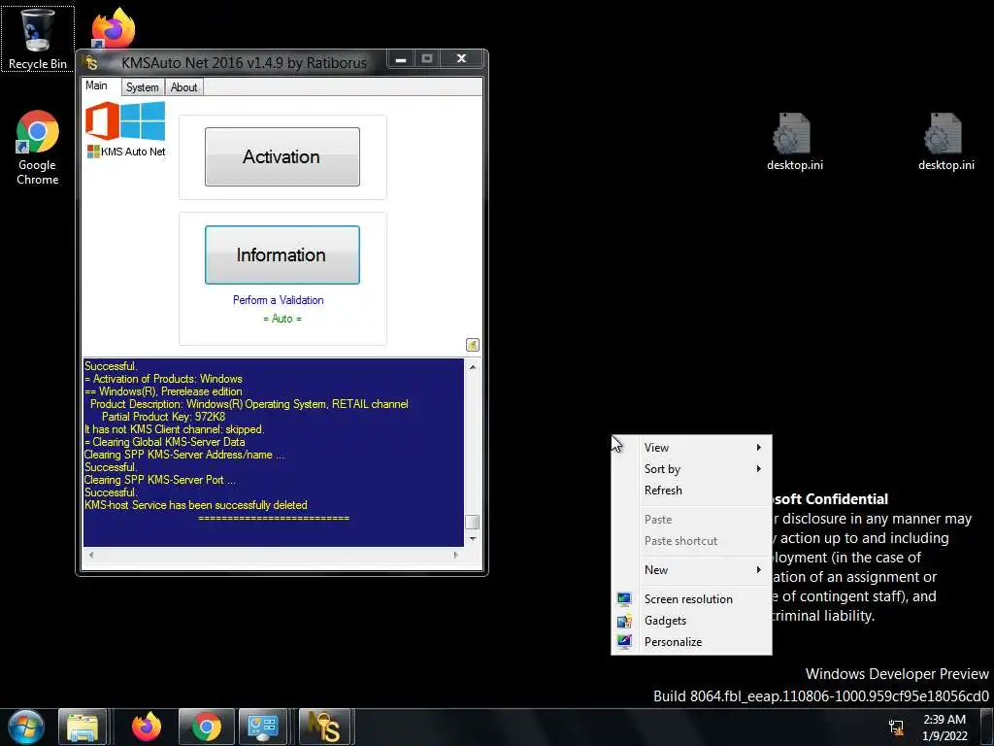994x746 pixels.
Task: Click the KMS Auto Net Office/Windows logo
Action: pos(125,129)
